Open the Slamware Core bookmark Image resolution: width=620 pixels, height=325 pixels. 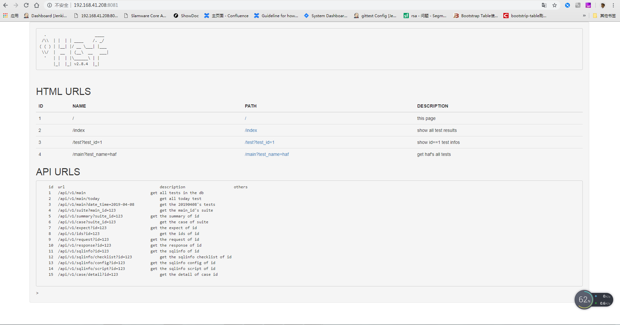tap(145, 16)
